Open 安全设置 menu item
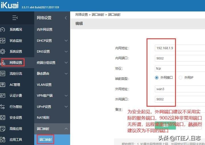 coord(16,118)
